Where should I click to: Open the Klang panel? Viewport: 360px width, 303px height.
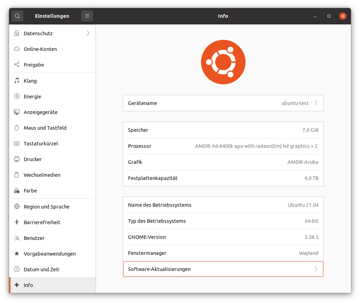(x=52, y=81)
